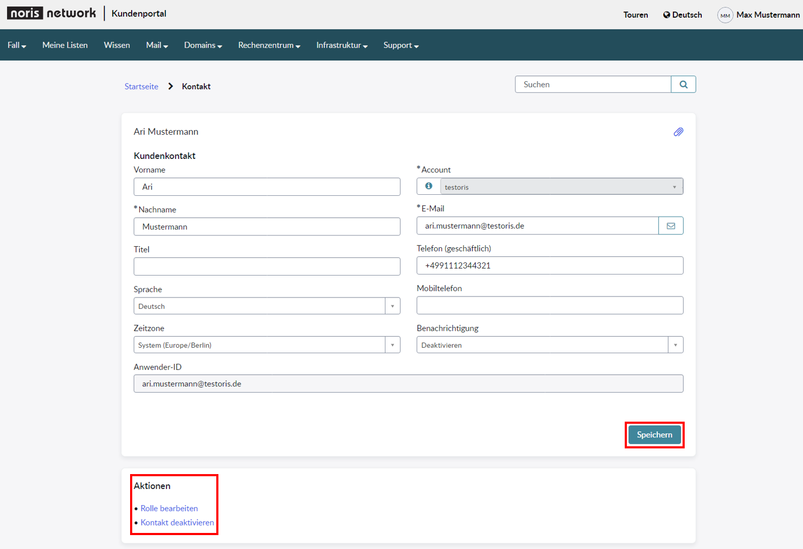Click the globe icon next to Deutsch
803x549 pixels.
coord(666,15)
